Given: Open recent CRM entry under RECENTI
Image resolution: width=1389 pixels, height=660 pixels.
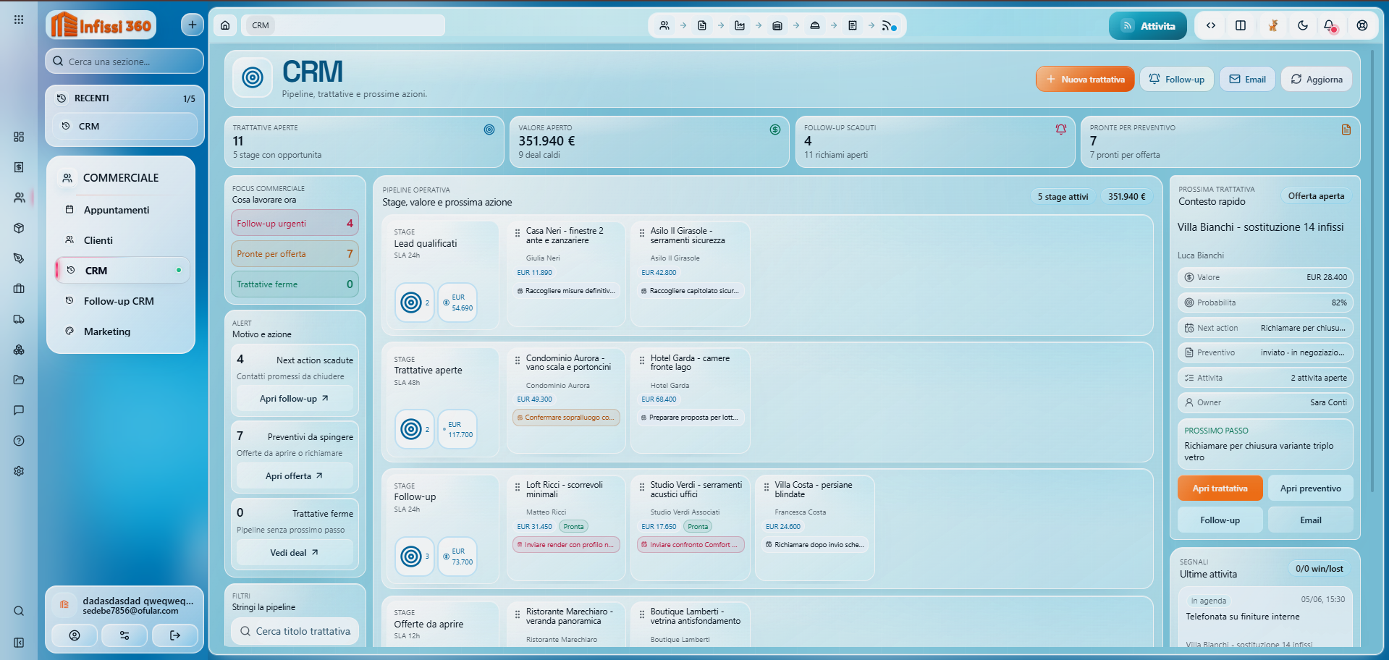Looking at the screenshot, I should [124, 126].
